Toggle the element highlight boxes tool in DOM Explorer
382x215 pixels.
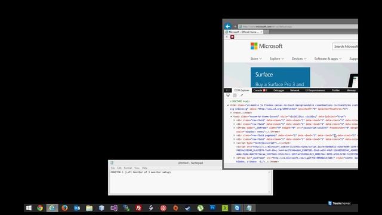235,96
